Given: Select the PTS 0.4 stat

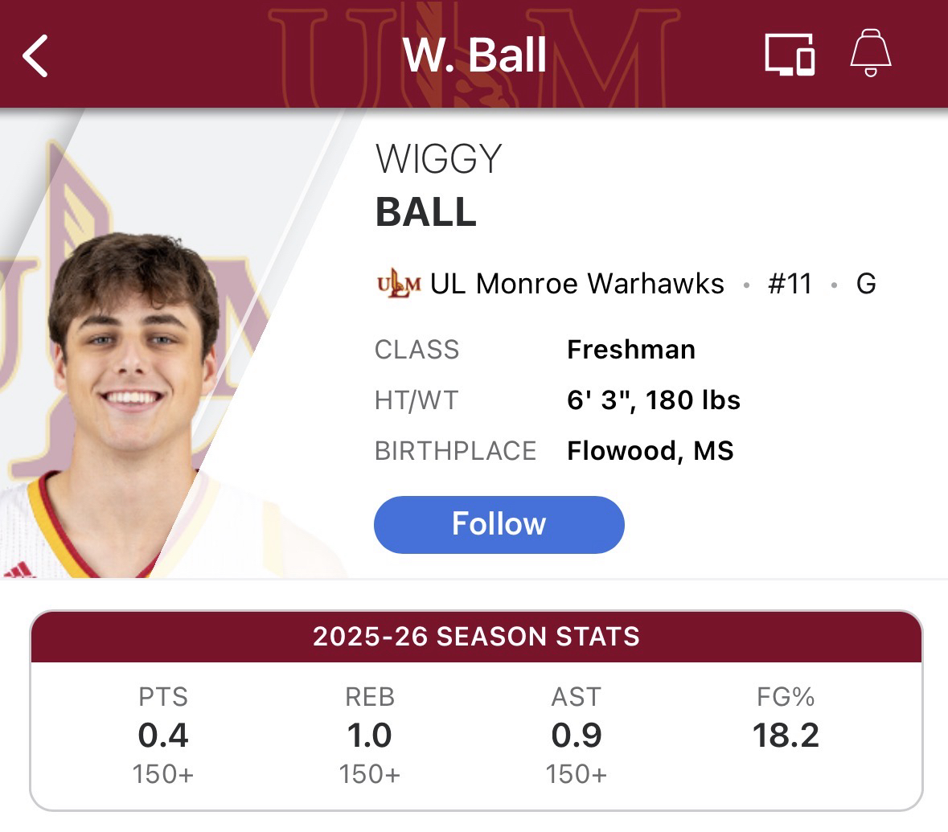Looking at the screenshot, I should click(163, 735).
